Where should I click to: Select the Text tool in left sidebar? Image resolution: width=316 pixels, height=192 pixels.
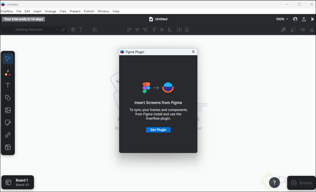8,85
